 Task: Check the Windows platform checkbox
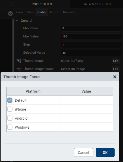10,127
